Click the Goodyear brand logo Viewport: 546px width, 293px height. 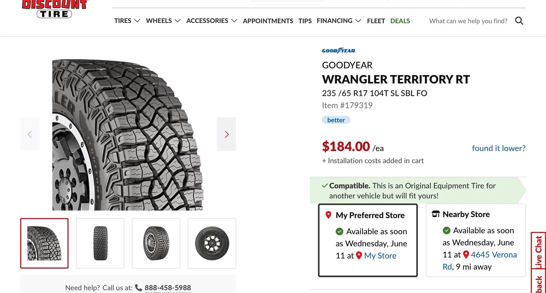339,51
